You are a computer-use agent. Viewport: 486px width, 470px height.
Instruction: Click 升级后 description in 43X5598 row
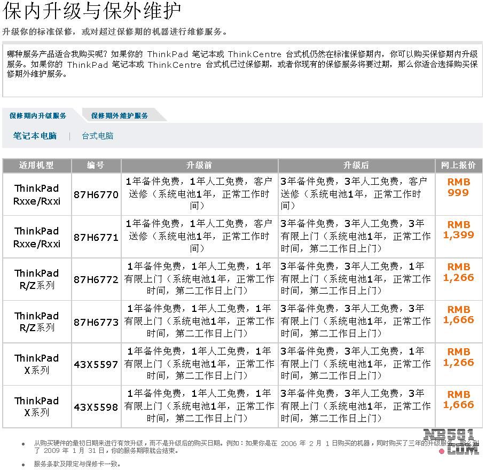pos(356,406)
